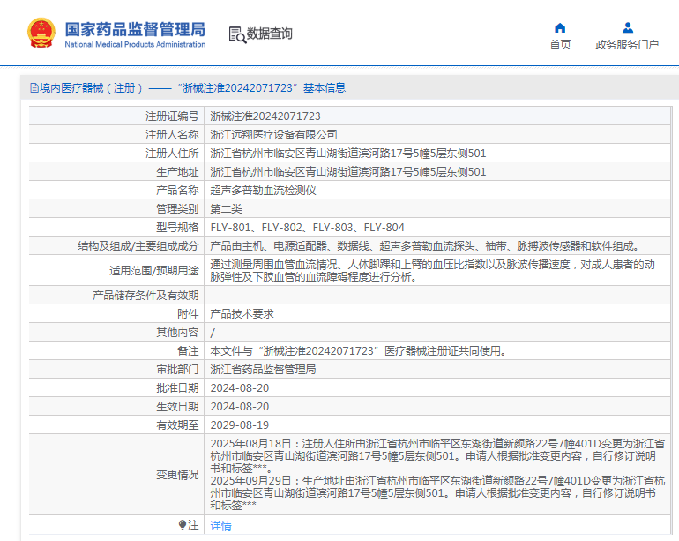This screenshot has width=679, height=541.
Task: Select the model spec FLY-801 row value
Action: (307, 227)
